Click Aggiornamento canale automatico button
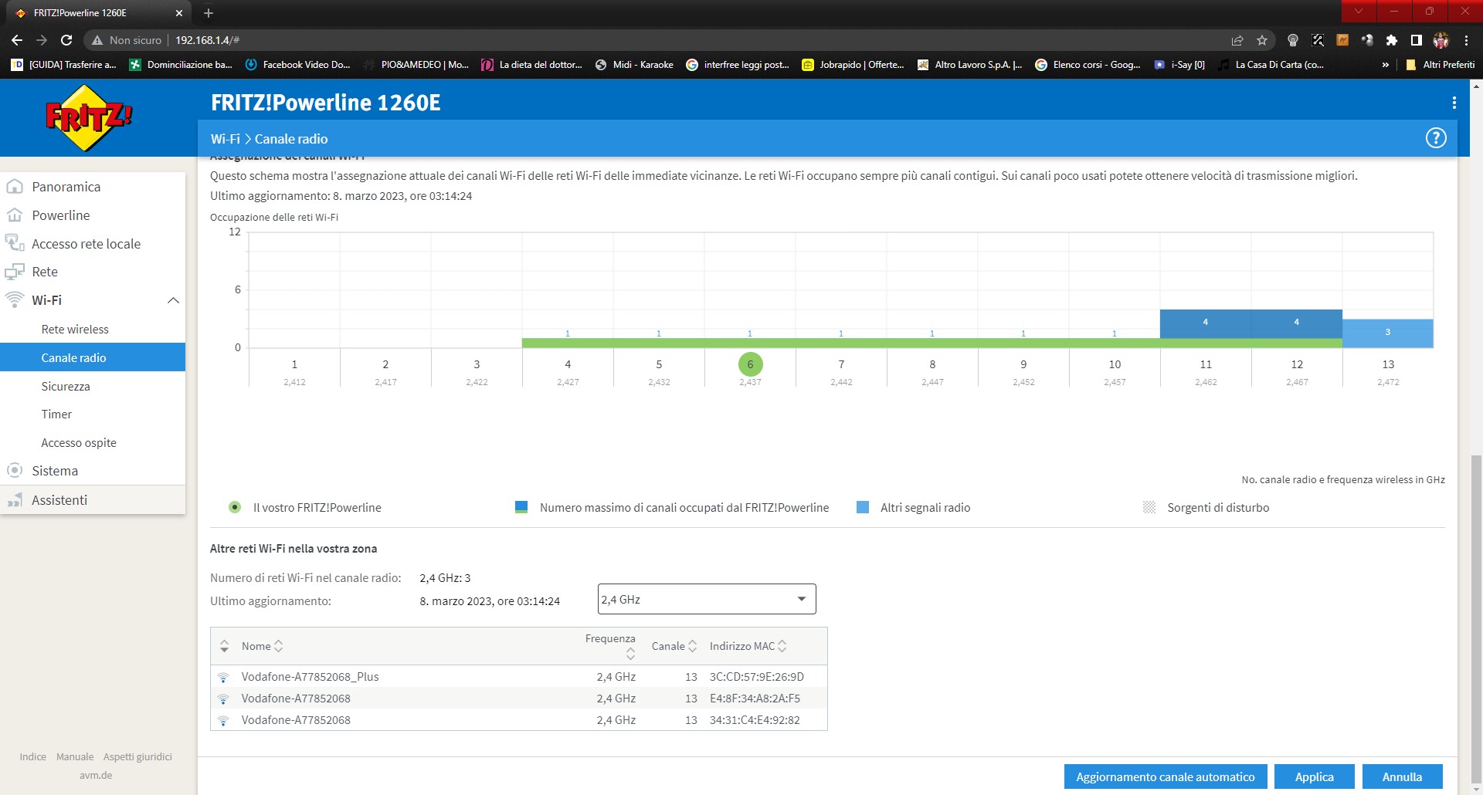 [1165, 776]
